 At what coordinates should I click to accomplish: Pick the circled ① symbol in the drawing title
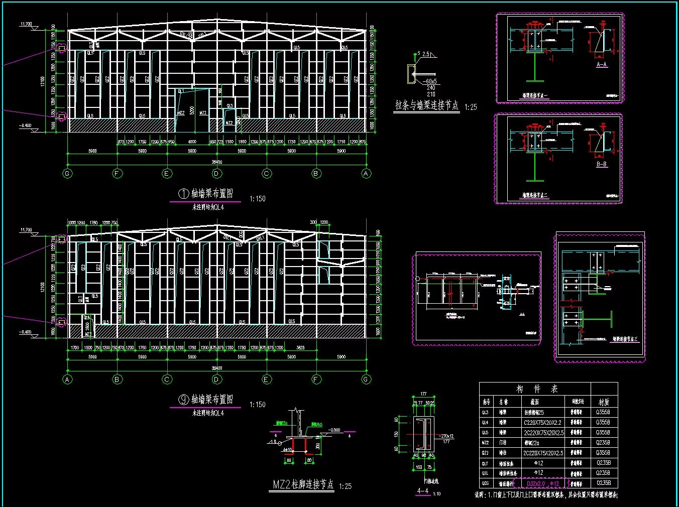click(x=184, y=193)
